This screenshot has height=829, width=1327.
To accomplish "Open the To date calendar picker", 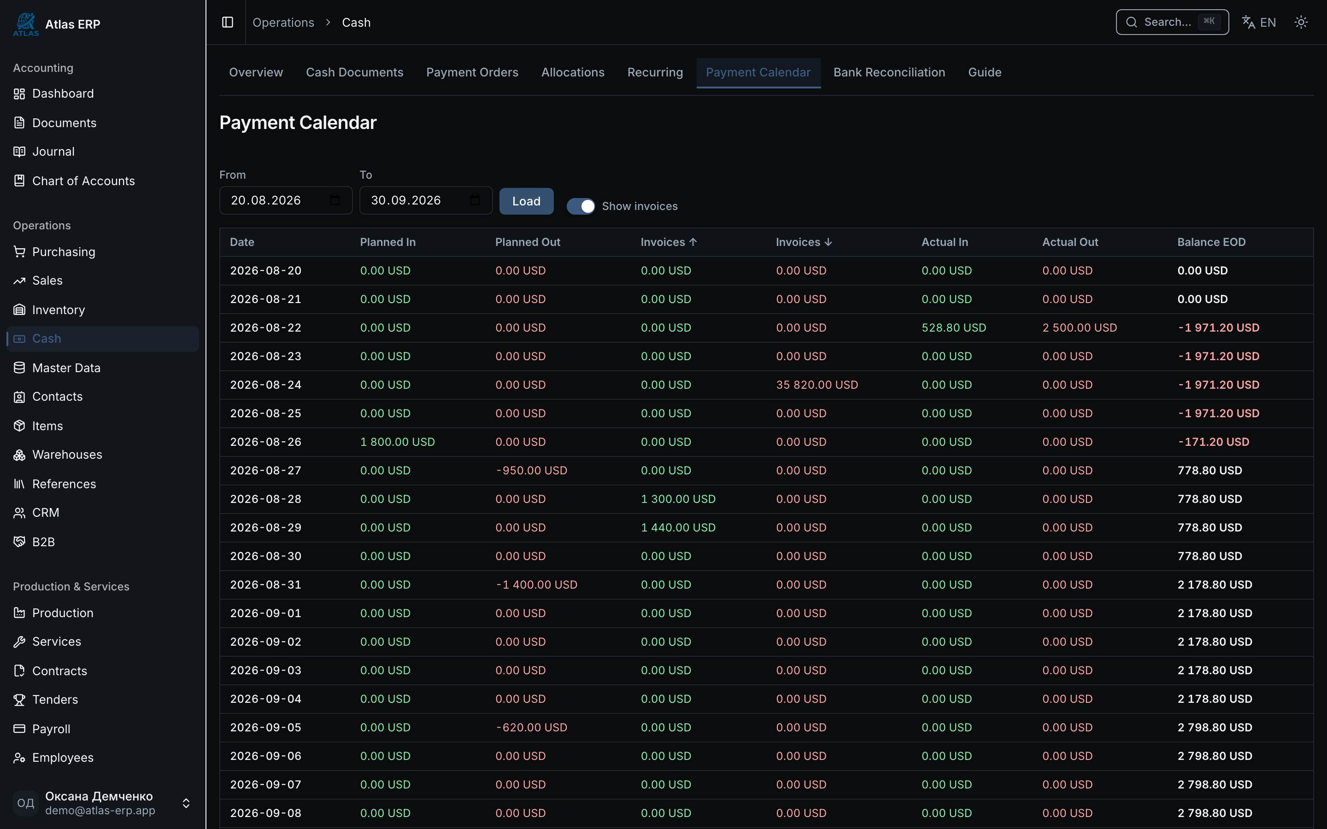I will pos(475,200).
